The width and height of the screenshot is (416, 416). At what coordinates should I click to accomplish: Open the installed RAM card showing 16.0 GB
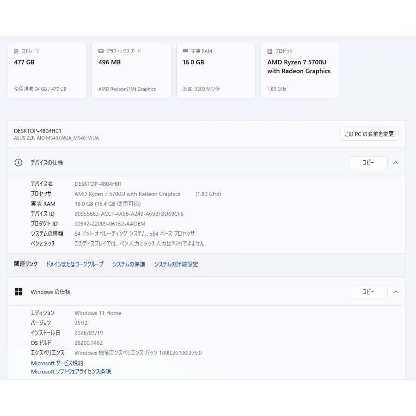[216, 70]
